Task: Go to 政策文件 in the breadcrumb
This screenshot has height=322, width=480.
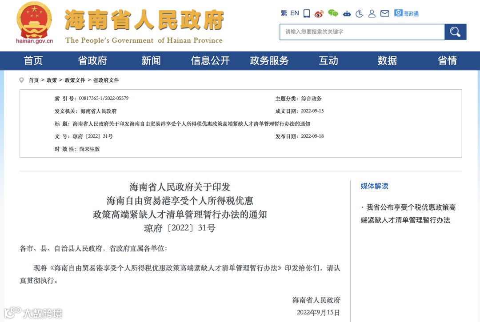Action: [75, 80]
